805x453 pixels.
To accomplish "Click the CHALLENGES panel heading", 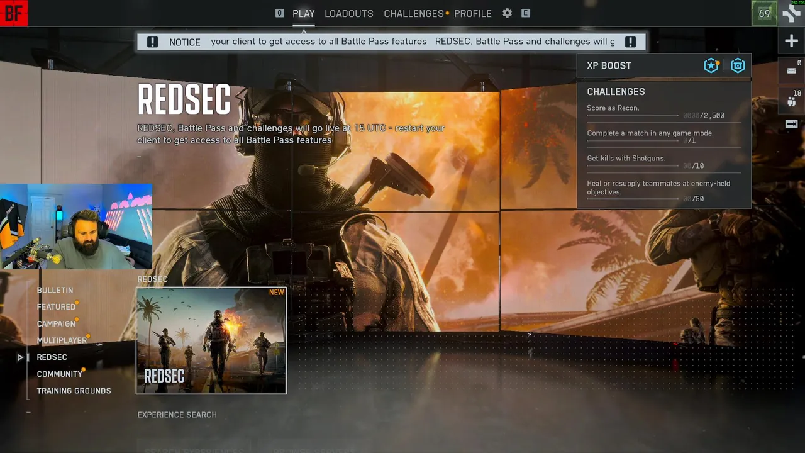I will point(616,92).
